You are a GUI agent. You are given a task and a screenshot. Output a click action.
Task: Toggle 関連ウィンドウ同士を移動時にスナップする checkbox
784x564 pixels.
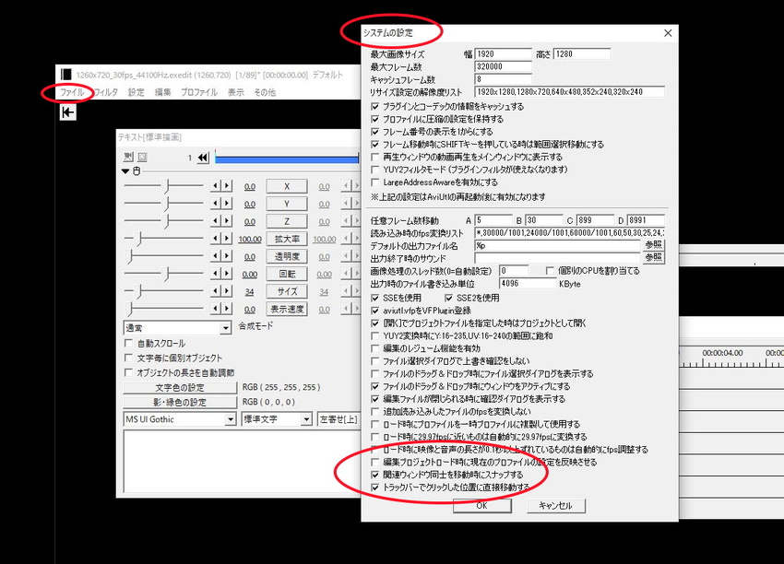click(x=375, y=474)
